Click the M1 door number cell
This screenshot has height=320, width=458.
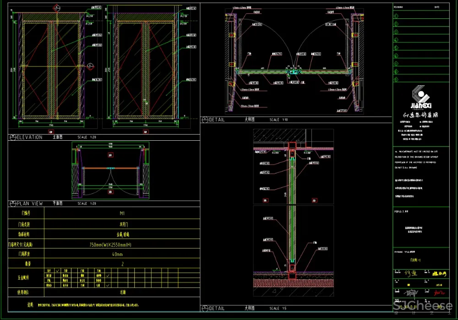click(x=122, y=213)
